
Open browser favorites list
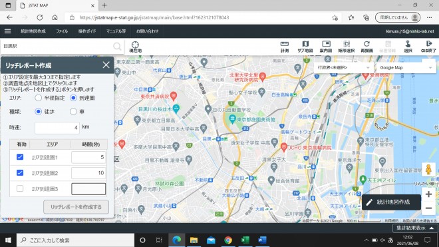351,17
